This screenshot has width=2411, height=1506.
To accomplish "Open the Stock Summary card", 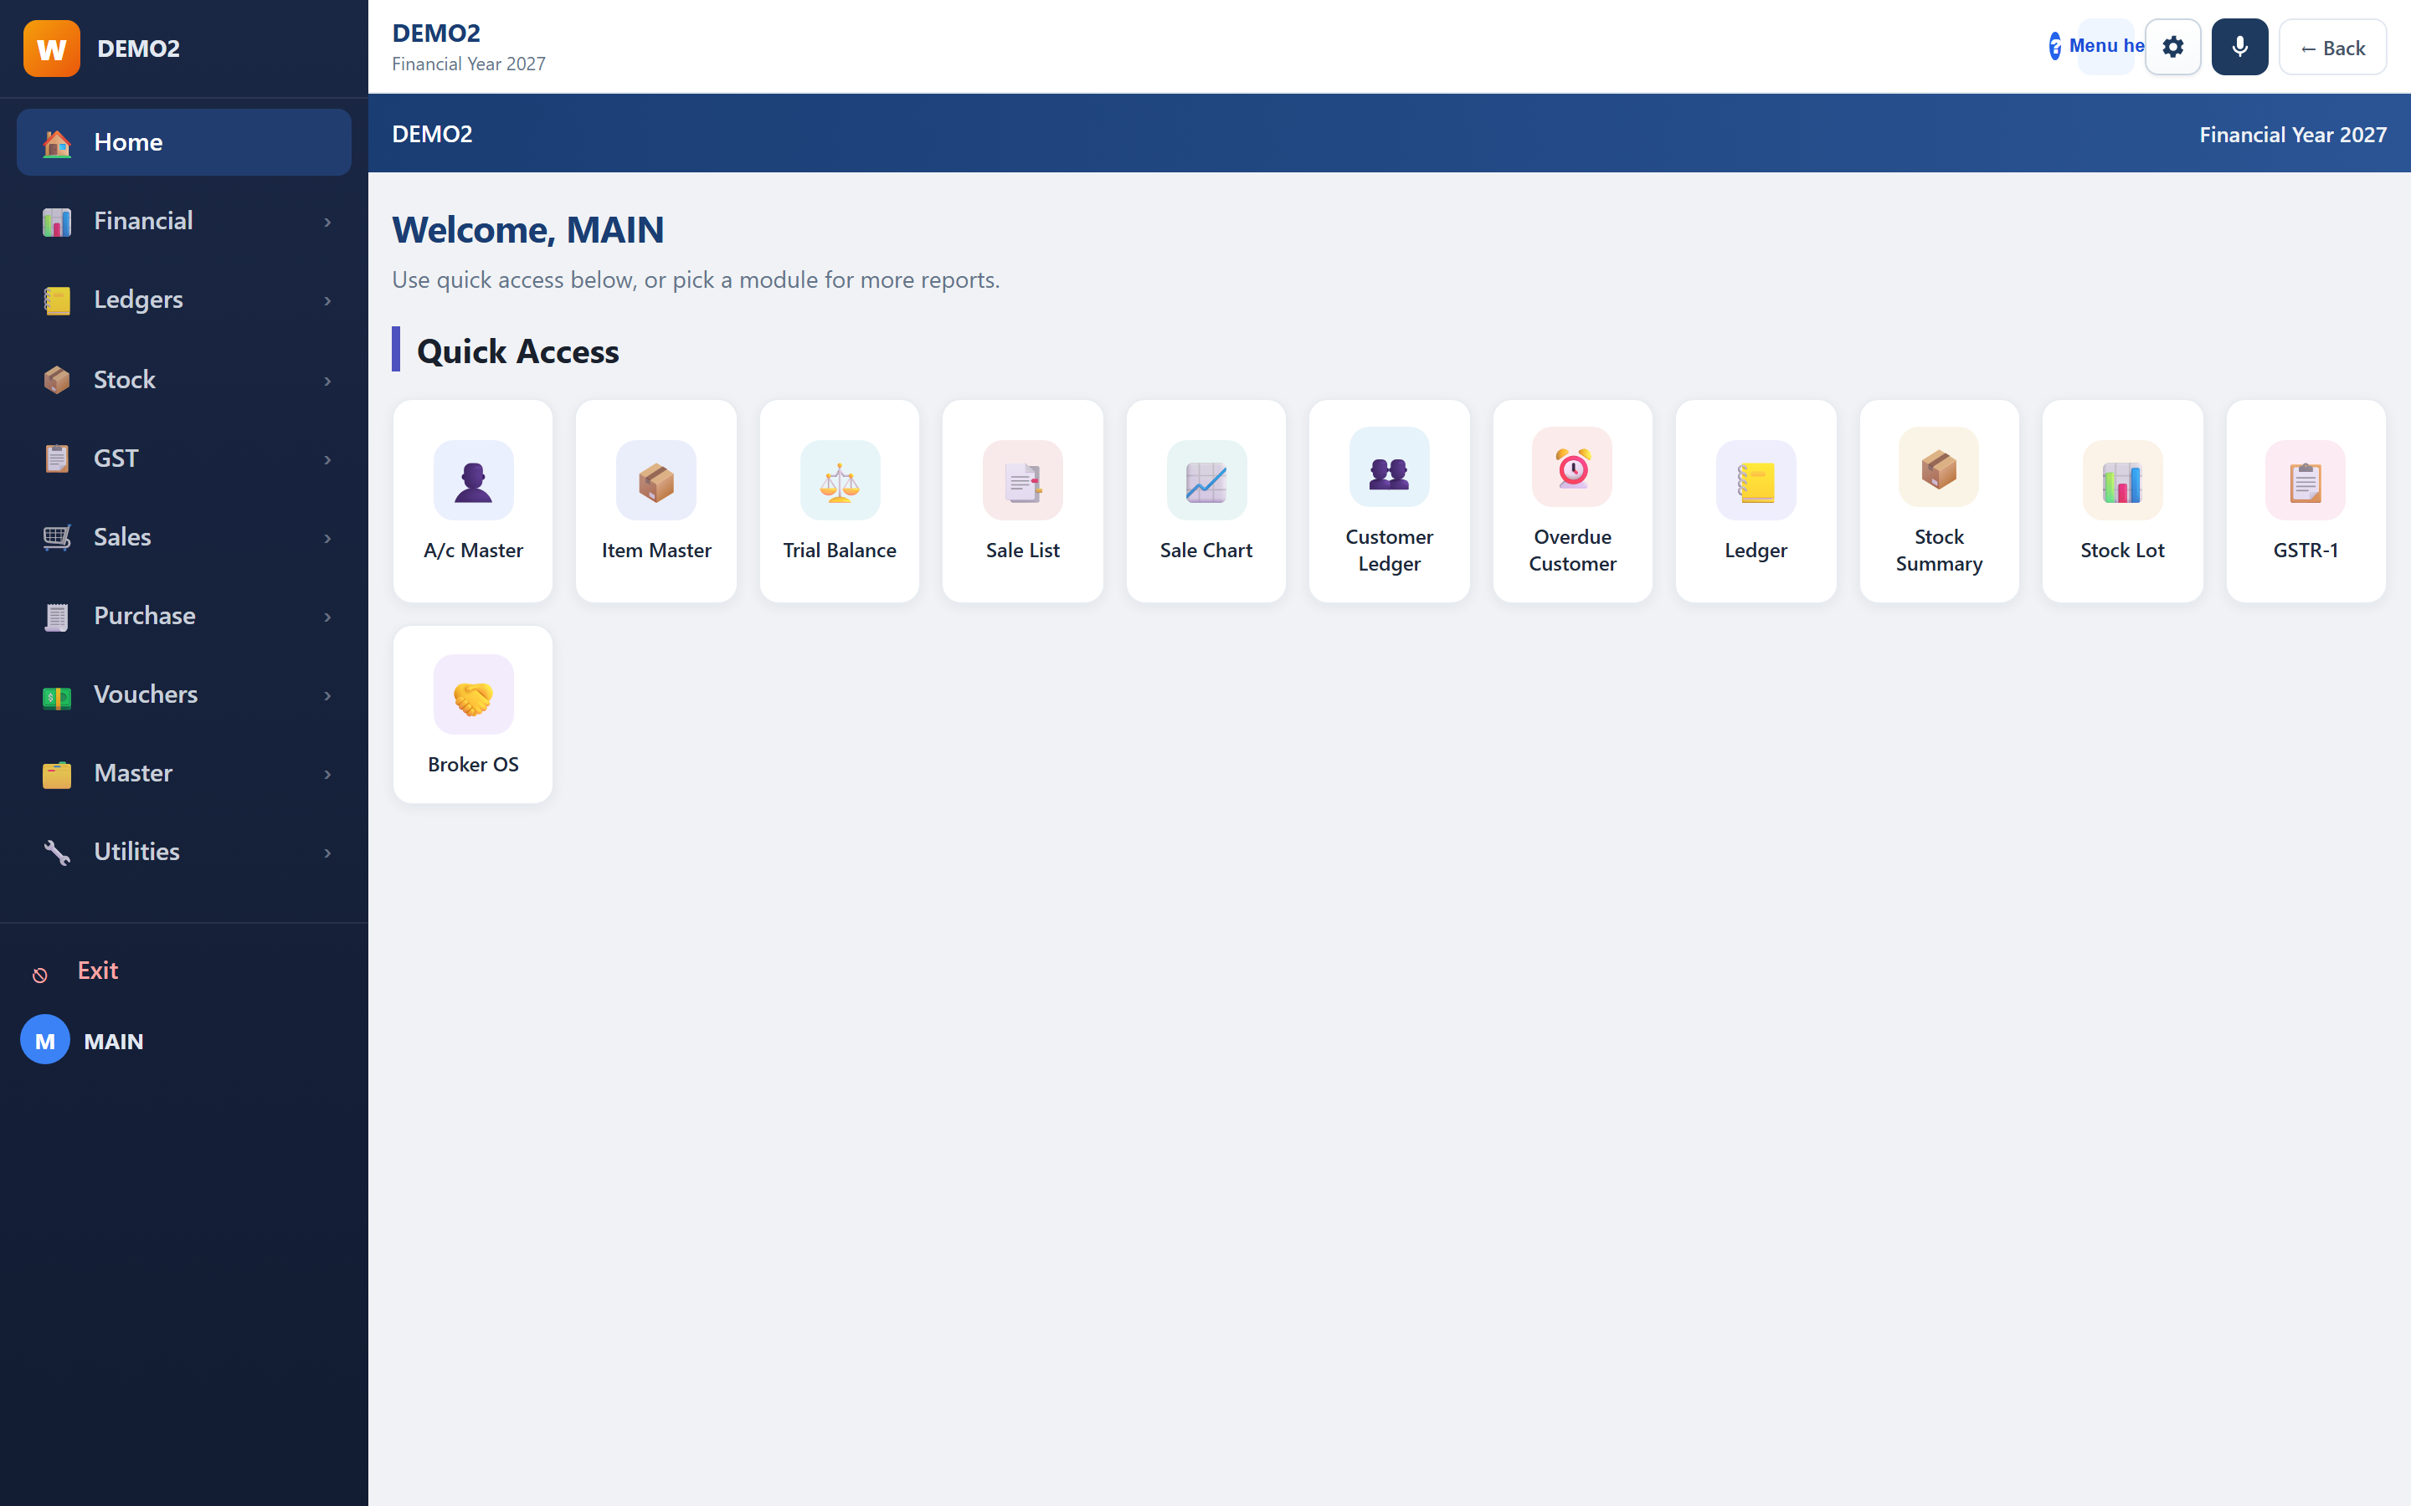I will (1939, 501).
